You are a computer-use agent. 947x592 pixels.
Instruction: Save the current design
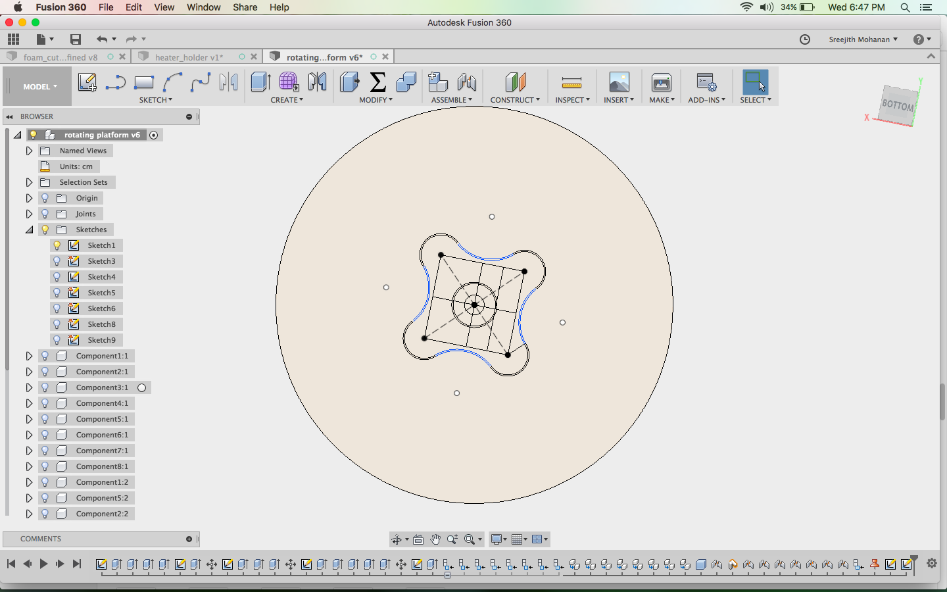tap(76, 39)
